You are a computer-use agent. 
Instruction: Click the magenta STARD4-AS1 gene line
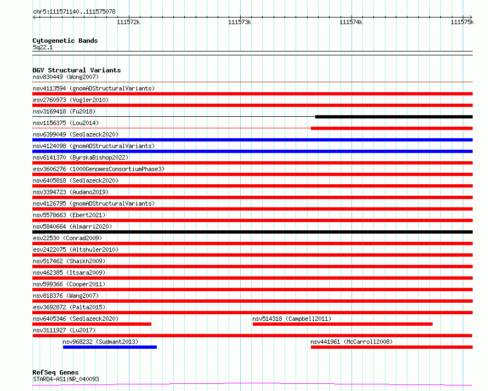(x=252, y=384)
